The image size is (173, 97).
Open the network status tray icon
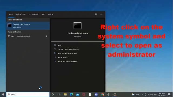click(149, 95)
